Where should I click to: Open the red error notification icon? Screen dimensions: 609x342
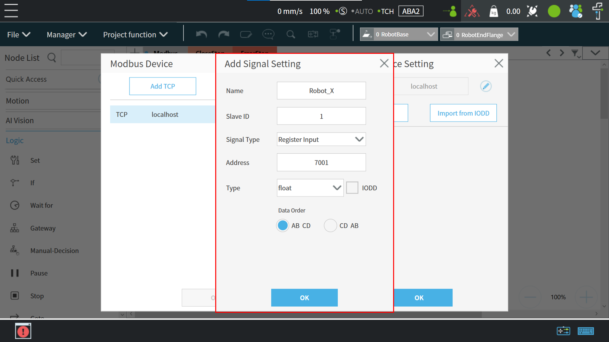click(x=23, y=331)
